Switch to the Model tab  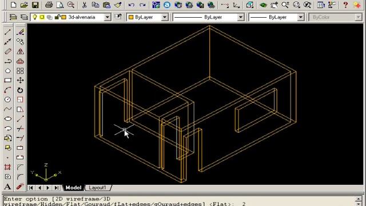(x=73, y=188)
